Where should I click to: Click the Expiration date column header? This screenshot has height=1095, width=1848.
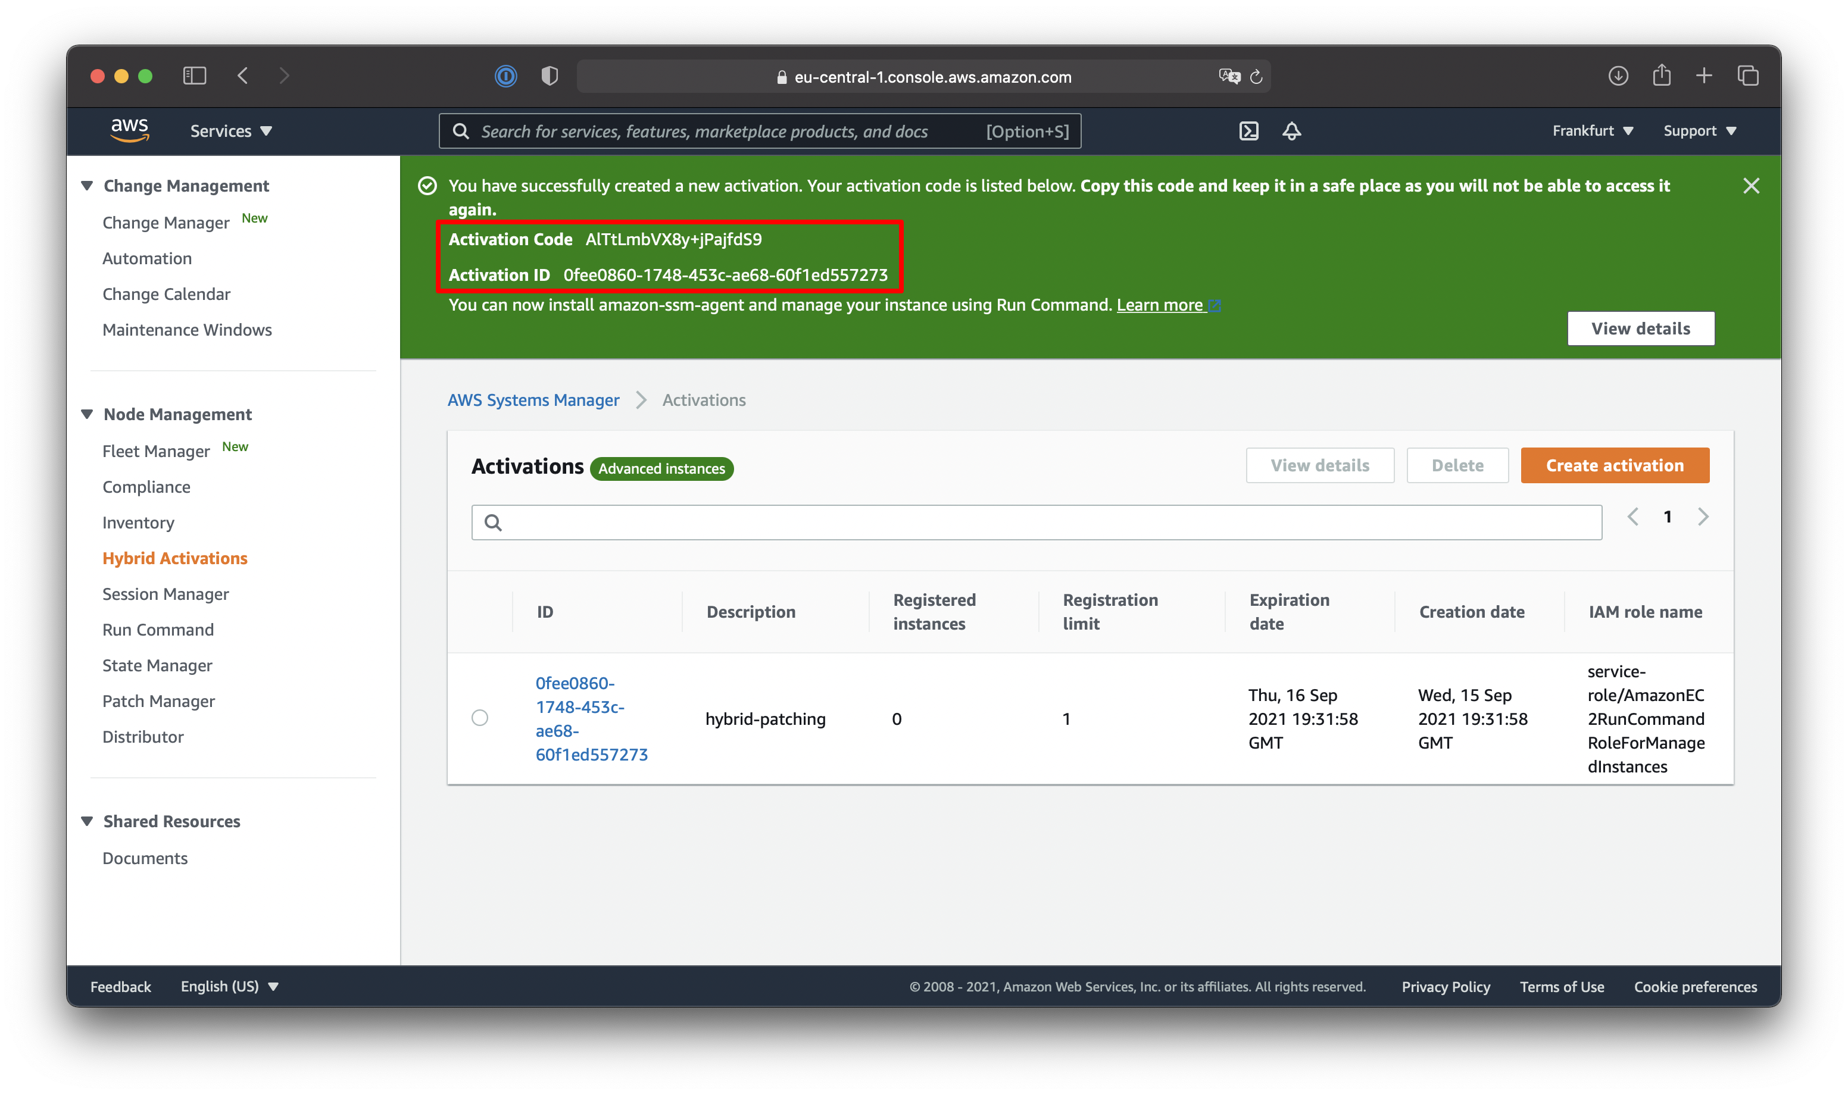[1288, 612]
